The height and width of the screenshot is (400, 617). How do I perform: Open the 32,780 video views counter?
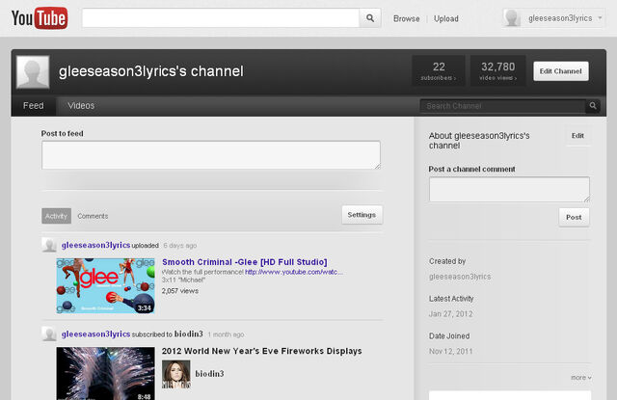[497, 70]
